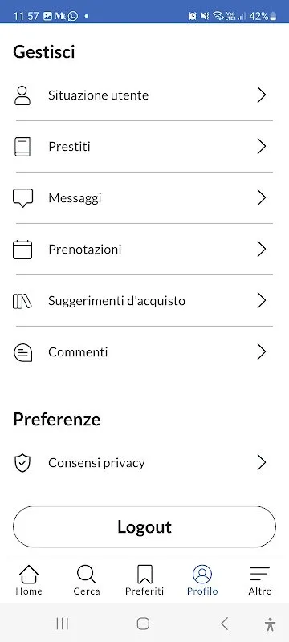Click the chevron beside Consensi privacy
The width and height of the screenshot is (289, 642).
coord(262,463)
